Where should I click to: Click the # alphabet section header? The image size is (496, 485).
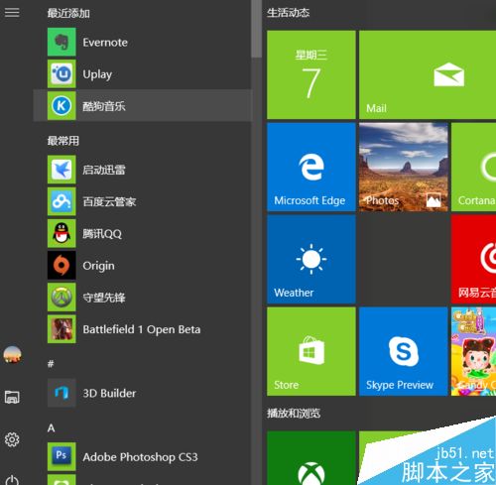51,364
